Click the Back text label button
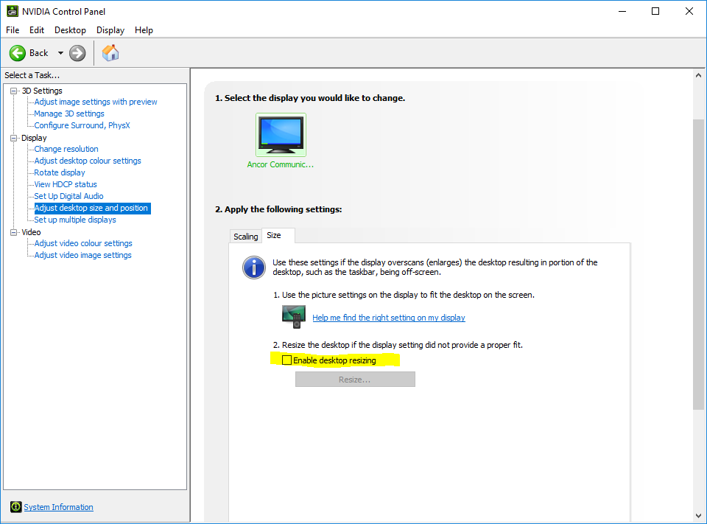The height and width of the screenshot is (524, 707). 39,53
